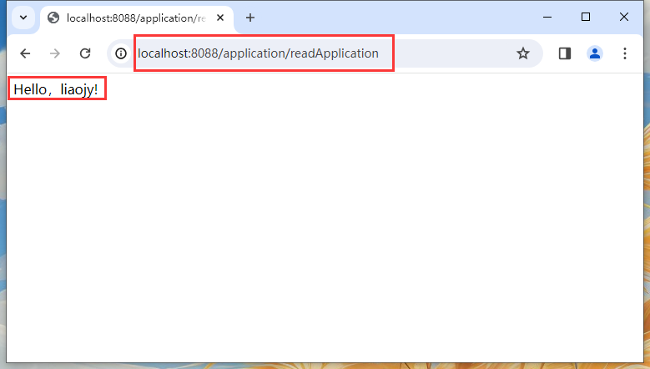The image size is (650, 369).
Task: Click the forward navigation arrow
Action: 55,53
